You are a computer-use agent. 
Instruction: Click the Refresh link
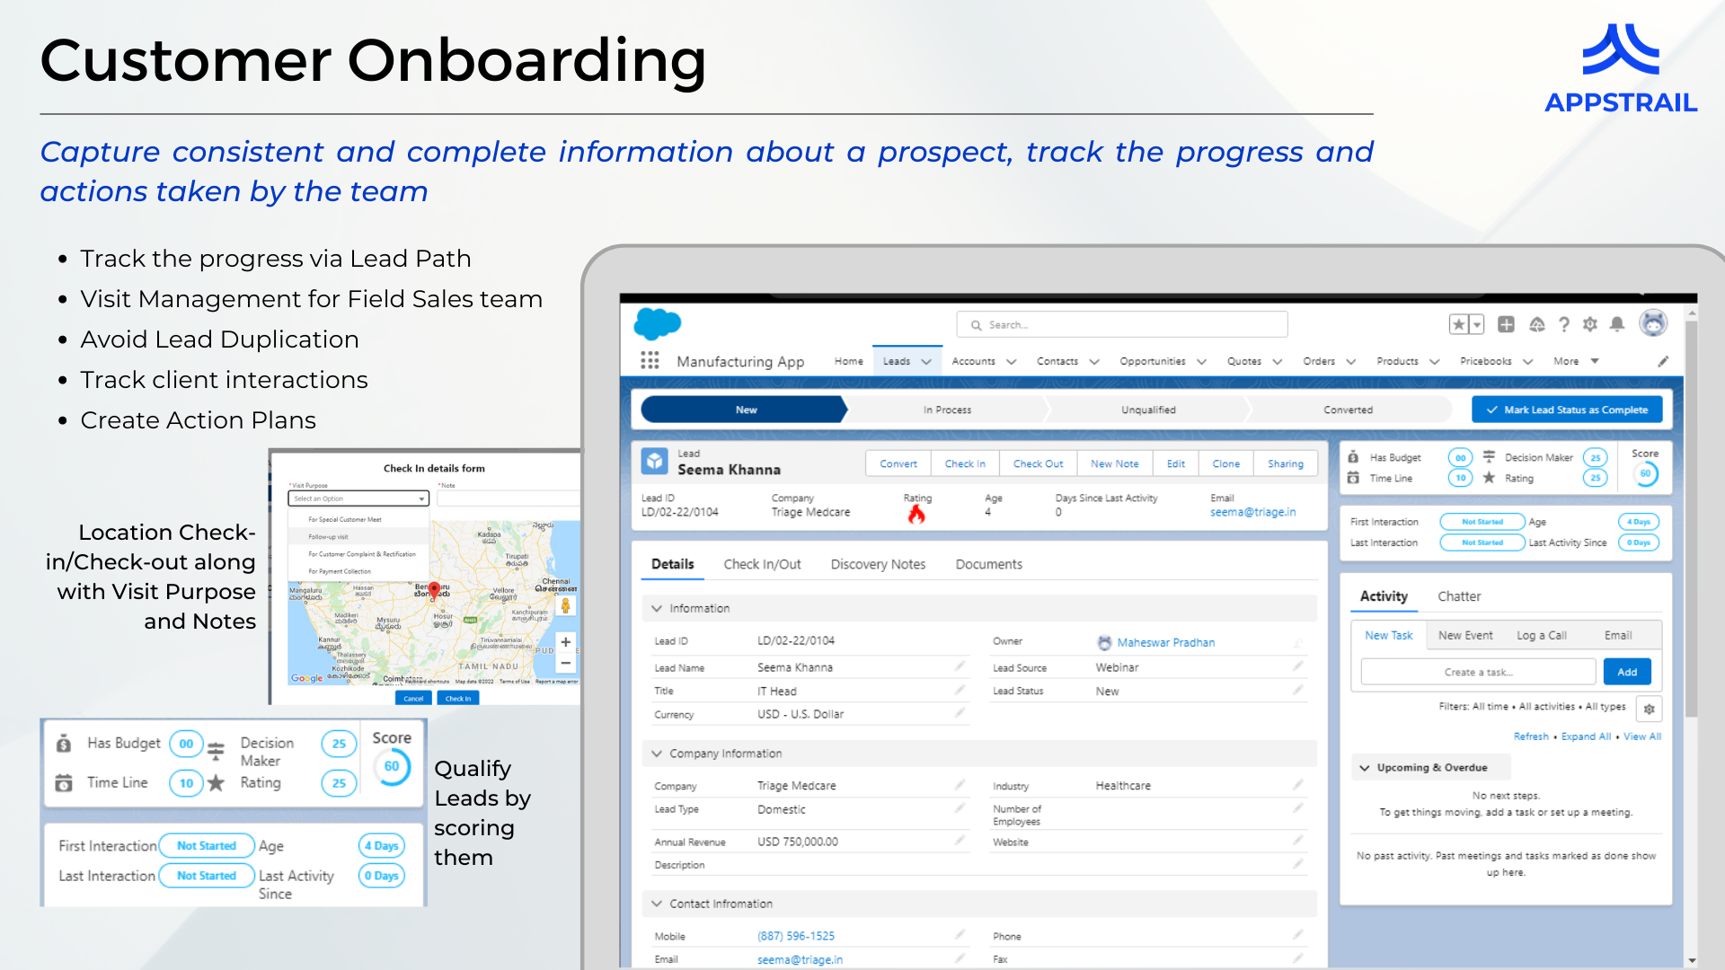point(1531,736)
